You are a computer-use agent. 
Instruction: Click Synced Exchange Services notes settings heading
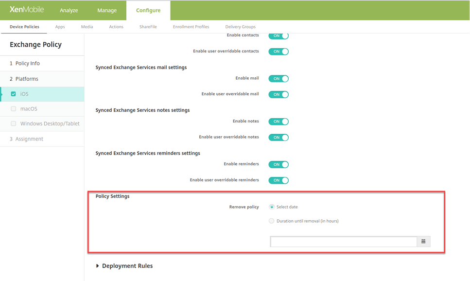(x=142, y=110)
